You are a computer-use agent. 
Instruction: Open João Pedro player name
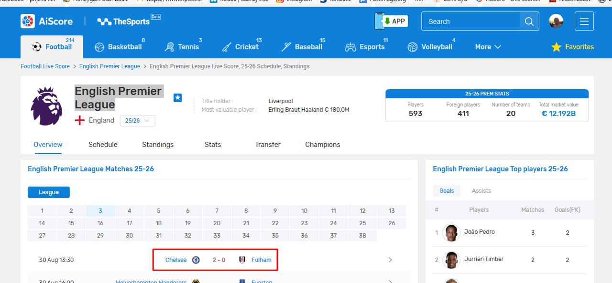point(480,231)
